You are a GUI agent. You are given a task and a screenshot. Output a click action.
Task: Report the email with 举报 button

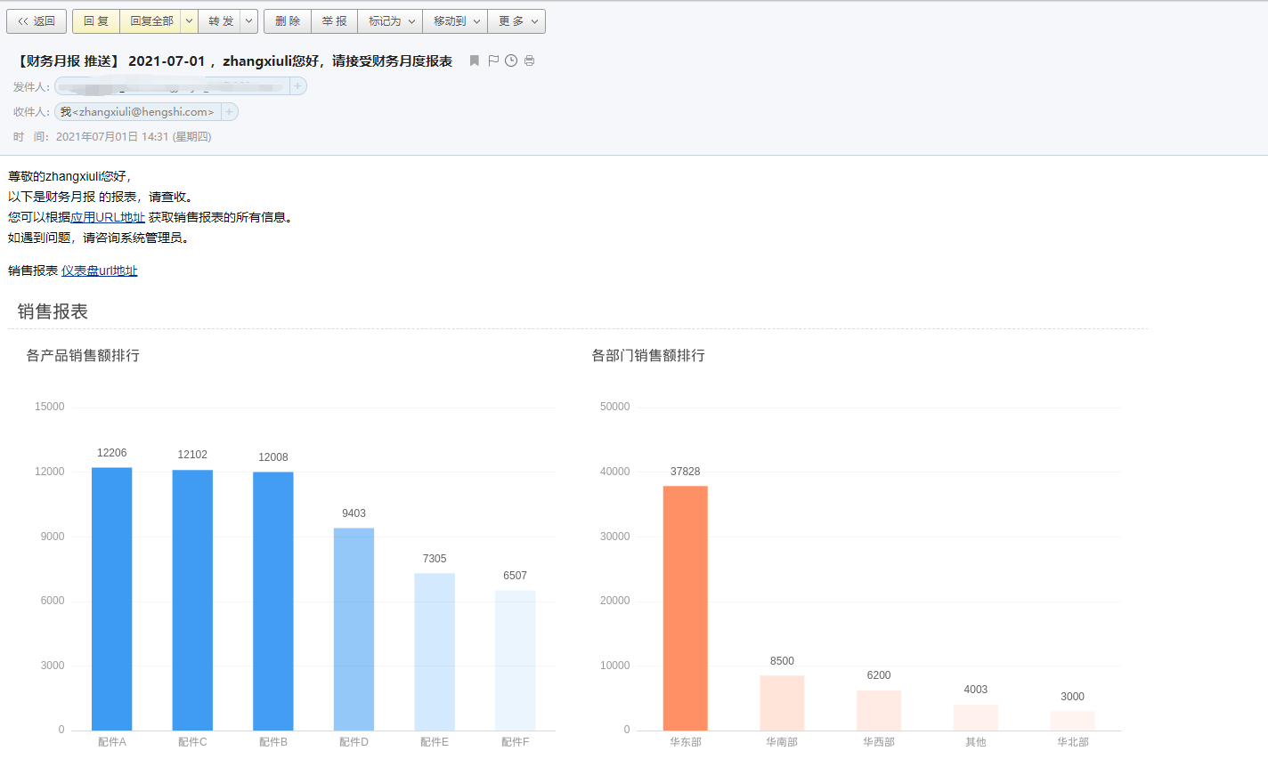[x=335, y=21]
